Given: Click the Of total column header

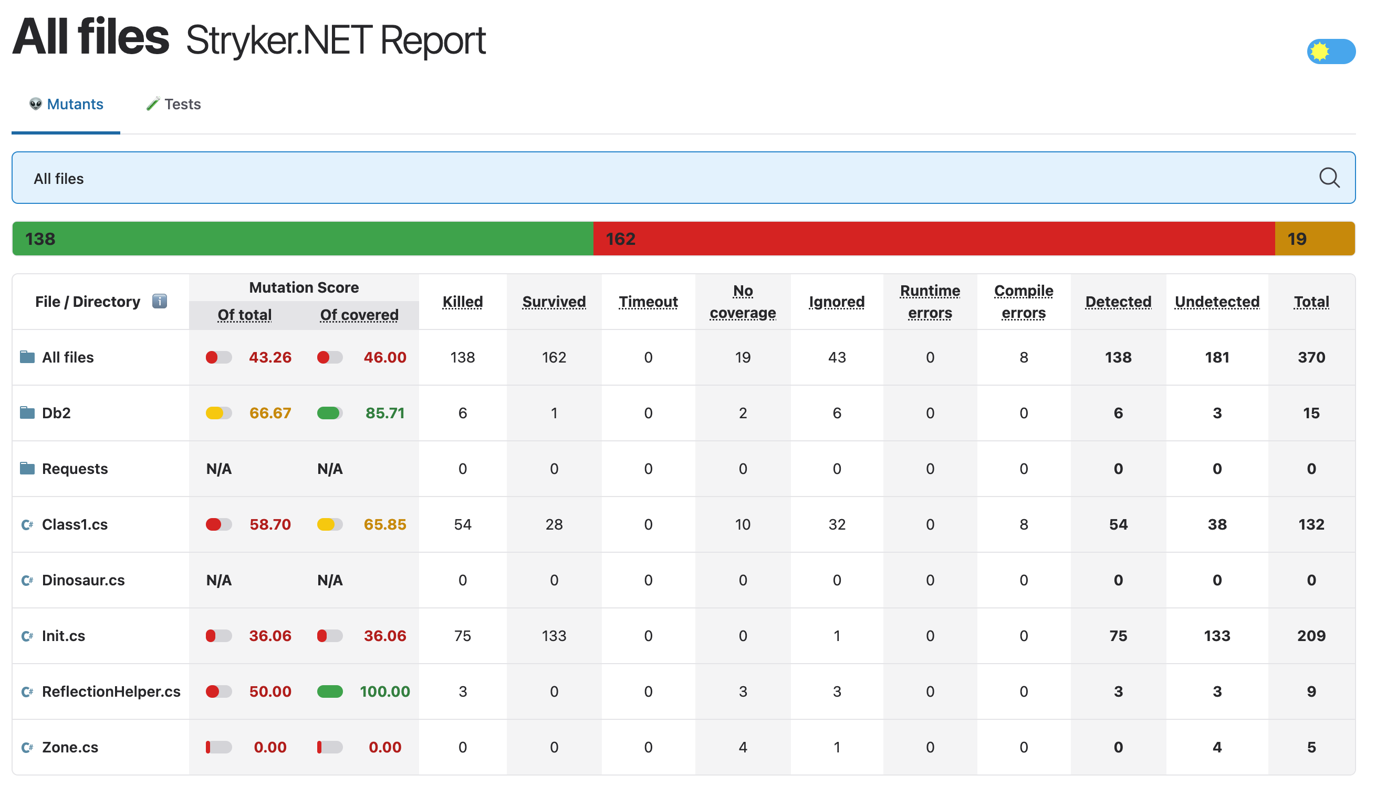Looking at the screenshot, I should click(244, 315).
